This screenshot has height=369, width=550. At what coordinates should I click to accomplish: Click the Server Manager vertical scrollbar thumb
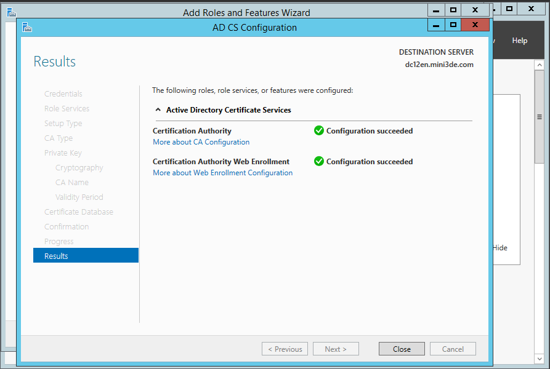540,117
